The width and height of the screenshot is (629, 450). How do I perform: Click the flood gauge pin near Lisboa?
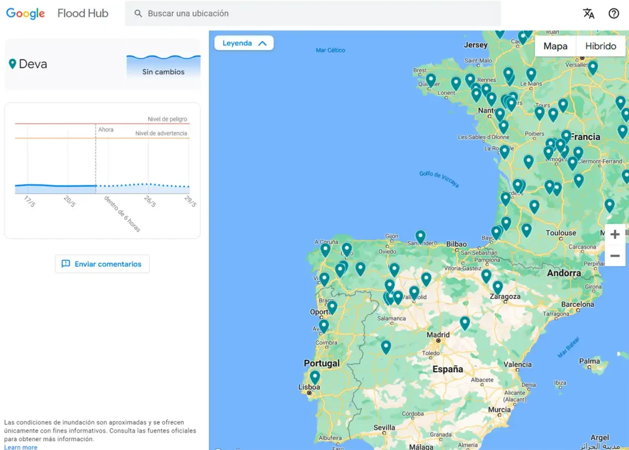315,376
